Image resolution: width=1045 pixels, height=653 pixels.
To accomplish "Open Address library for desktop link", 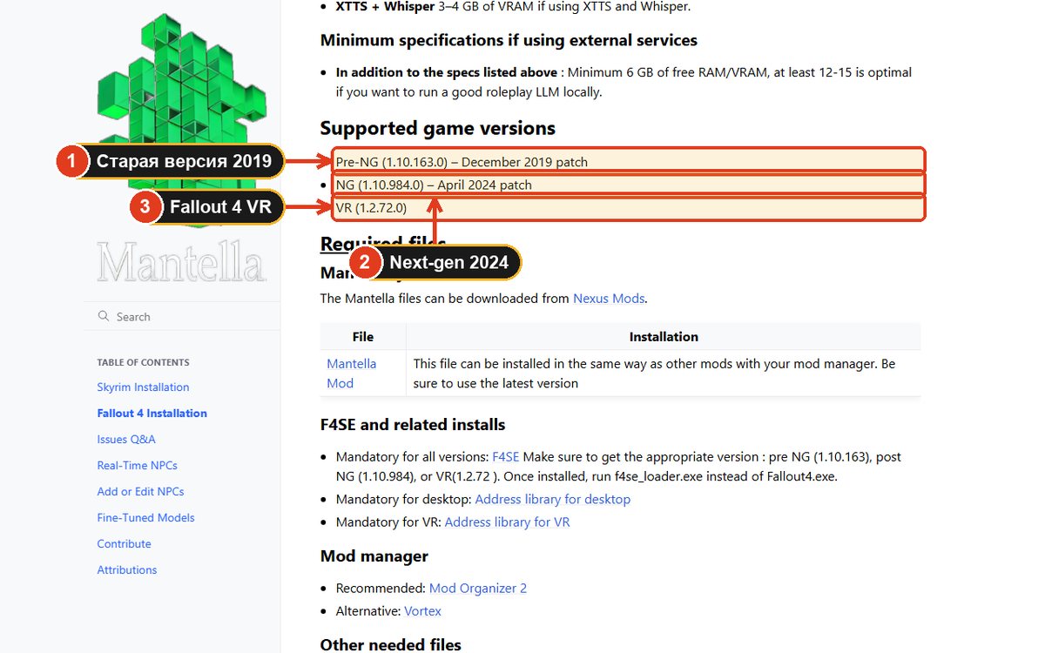I will point(552,500).
